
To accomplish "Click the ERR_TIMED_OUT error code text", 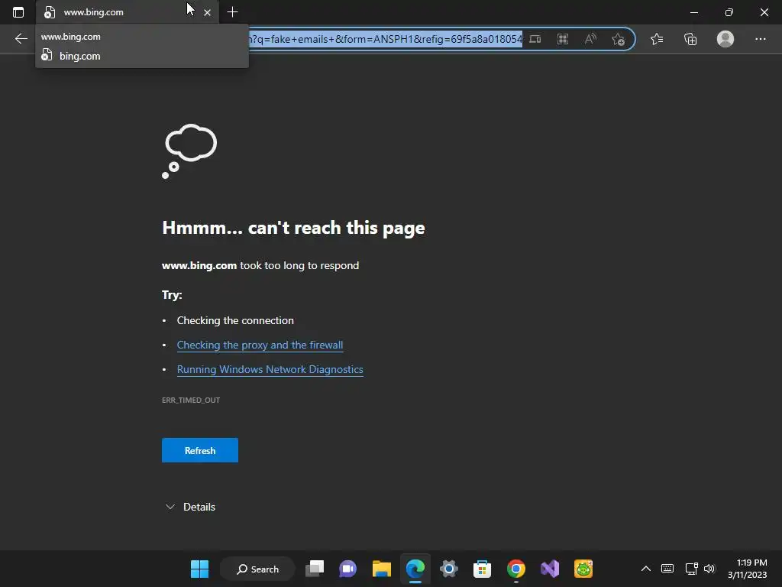I will click(x=191, y=400).
